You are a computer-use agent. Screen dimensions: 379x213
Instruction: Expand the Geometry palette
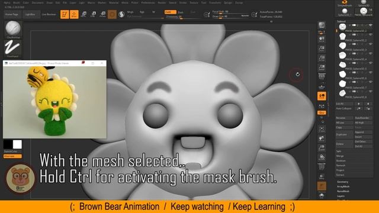tap(342, 182)
